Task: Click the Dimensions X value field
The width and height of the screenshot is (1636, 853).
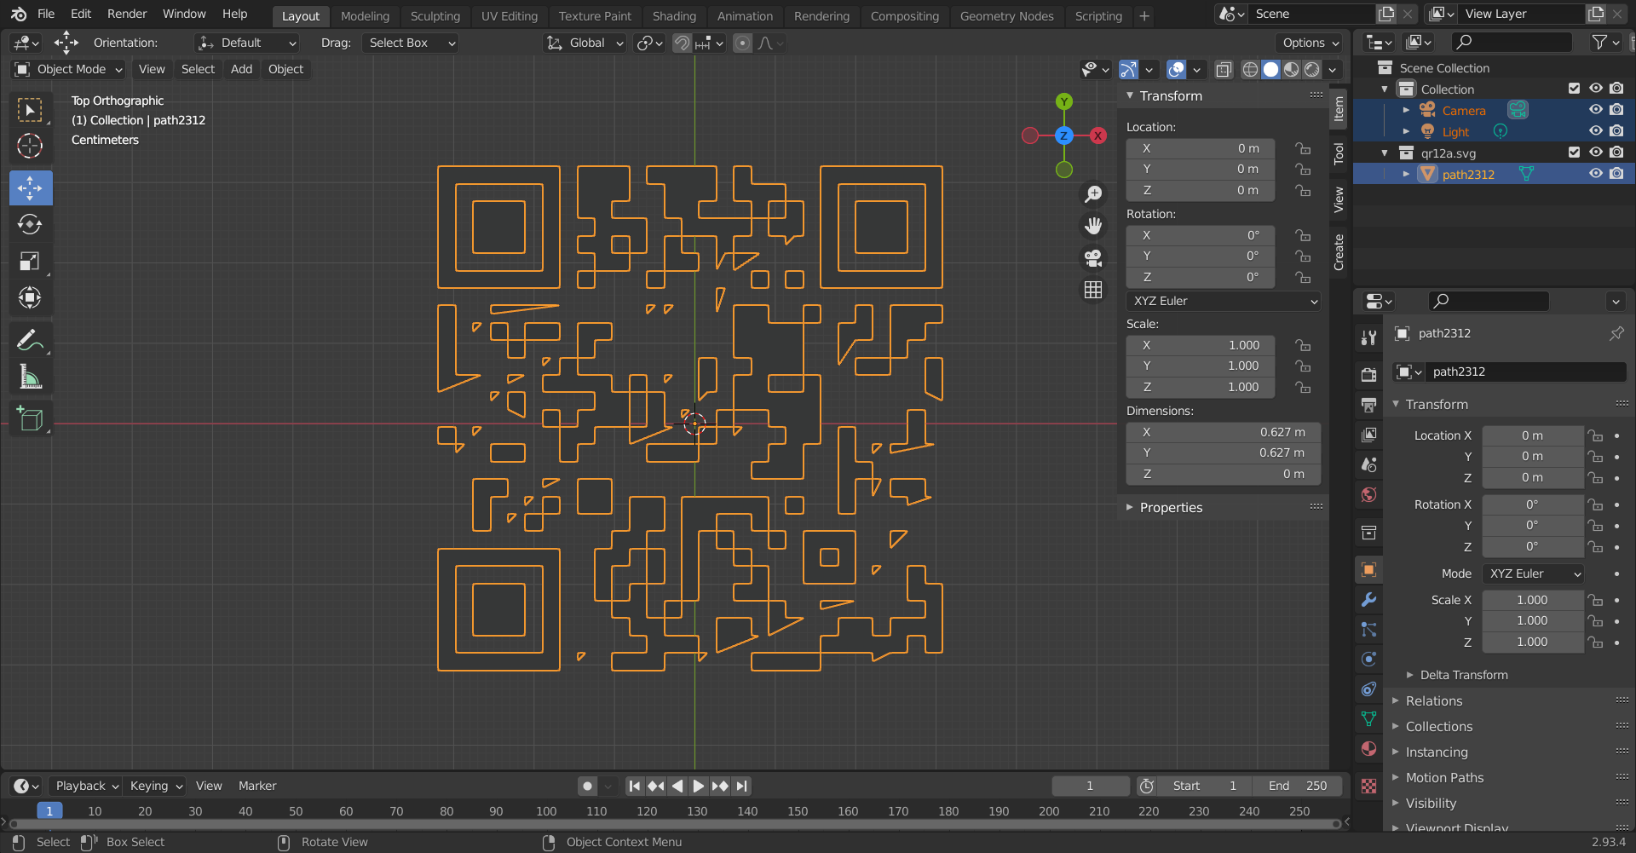Action: (x=1224, y=432)
